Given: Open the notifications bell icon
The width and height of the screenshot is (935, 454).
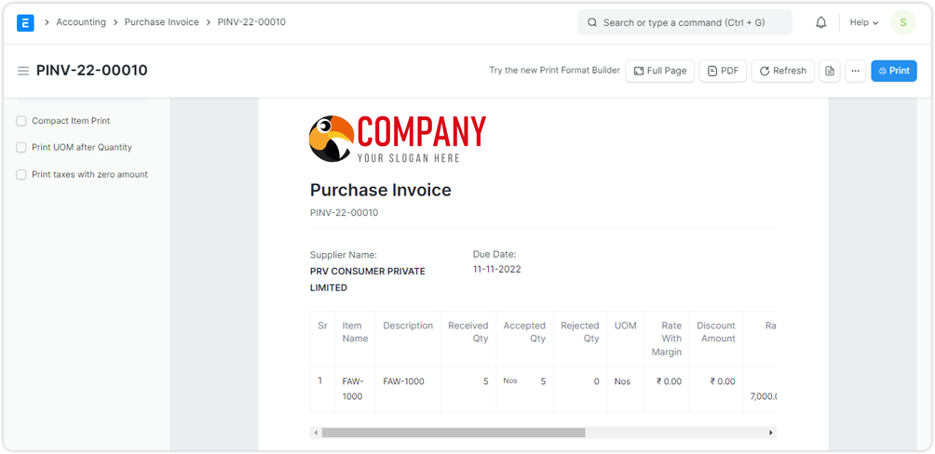Looking at the screenshot, I should click(x=821, y=22).
